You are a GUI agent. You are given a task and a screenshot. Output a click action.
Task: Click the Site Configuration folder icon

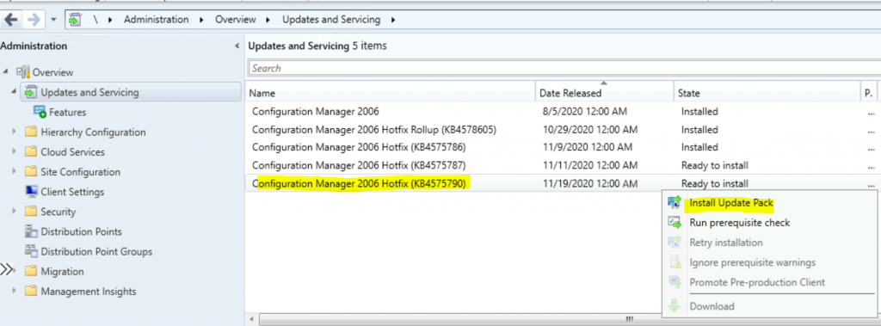pyautogui.click(x=32, y=172)
